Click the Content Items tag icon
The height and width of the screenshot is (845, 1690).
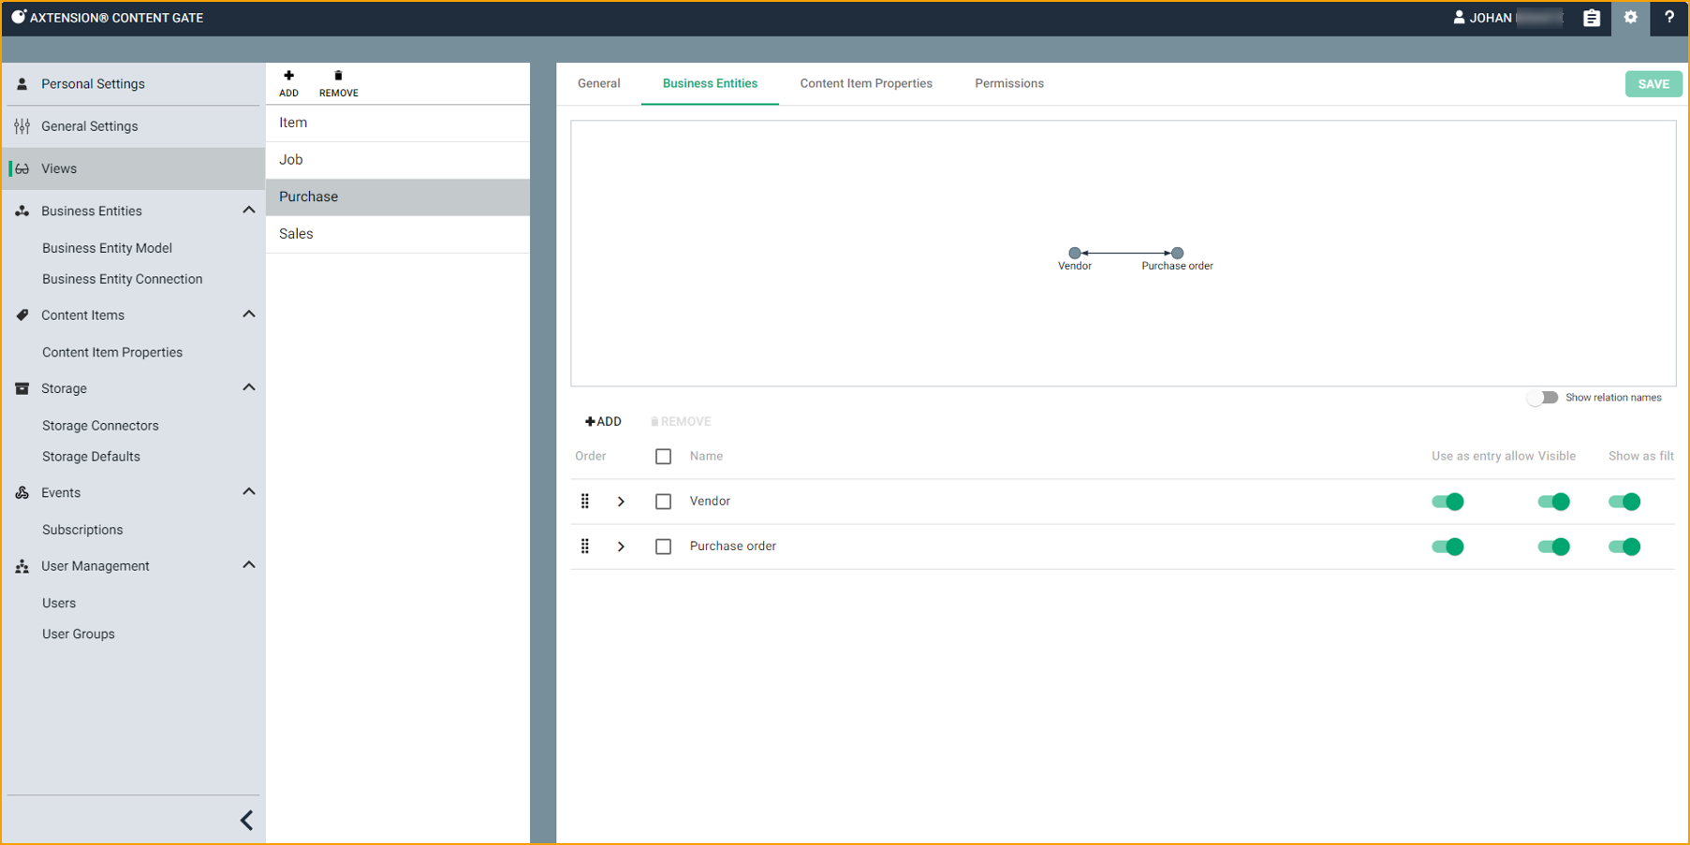coord(22,315)
